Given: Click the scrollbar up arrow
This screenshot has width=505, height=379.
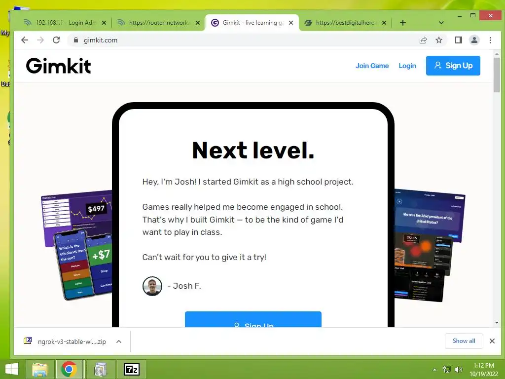Looking at the screenshot, I should pos(497,54).
